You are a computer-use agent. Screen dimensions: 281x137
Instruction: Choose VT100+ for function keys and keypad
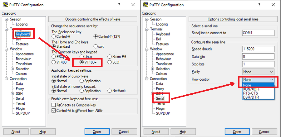pos(82,62)
